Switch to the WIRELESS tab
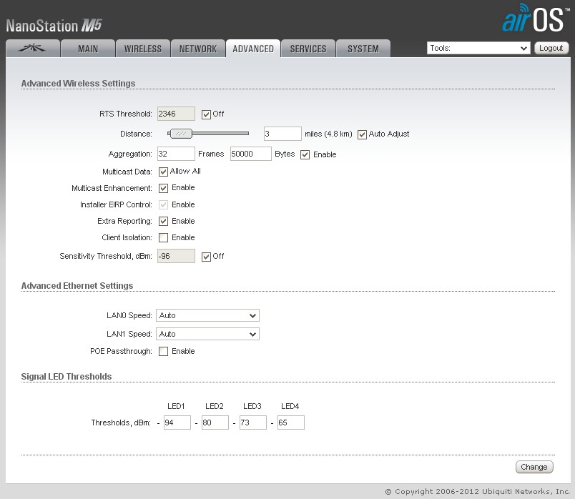Screen dimensions: 575x499 pyautogui.click(x=142, y=49)
